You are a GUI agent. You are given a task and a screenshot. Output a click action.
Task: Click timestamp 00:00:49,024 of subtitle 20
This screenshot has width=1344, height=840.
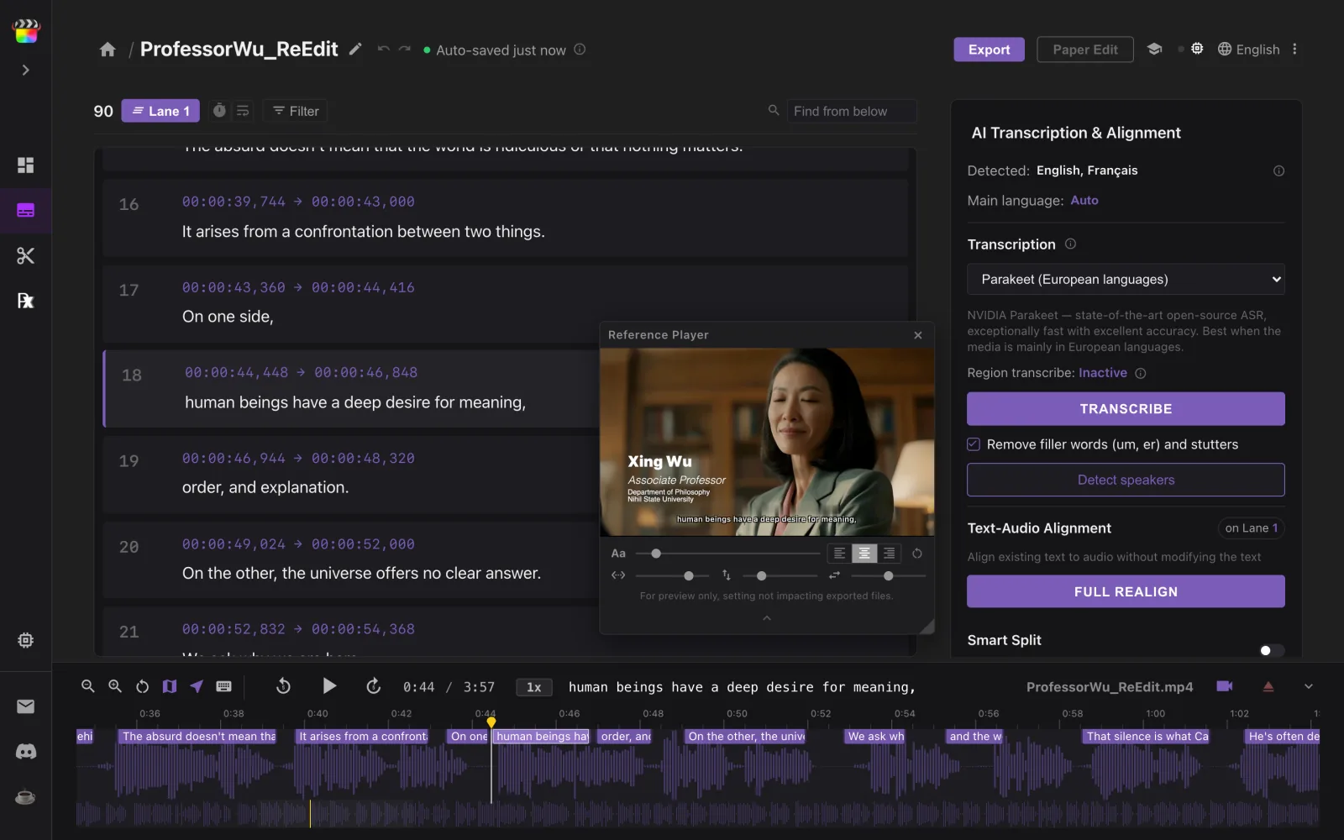[234, 544]
